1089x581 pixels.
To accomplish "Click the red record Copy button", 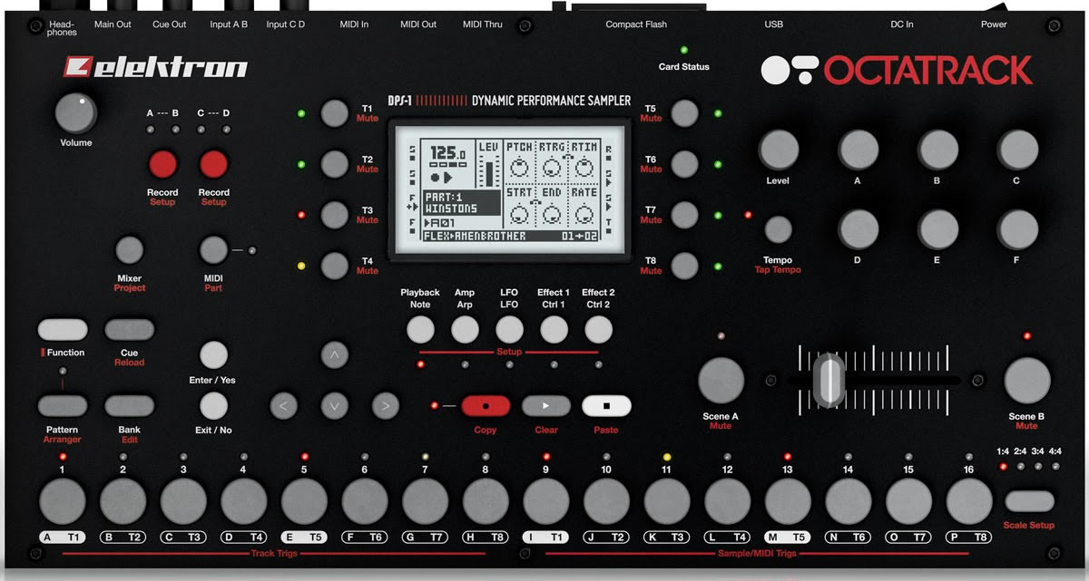I will 486,405.
